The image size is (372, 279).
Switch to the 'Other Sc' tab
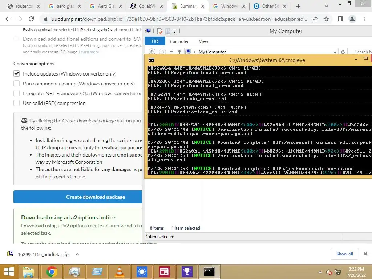(x=270, y=7)
